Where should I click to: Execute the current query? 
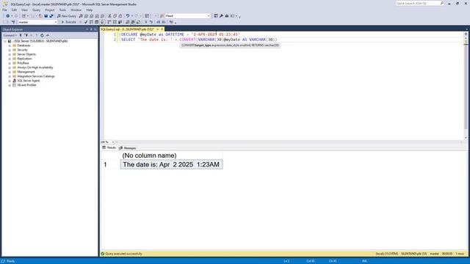[68, 22]
